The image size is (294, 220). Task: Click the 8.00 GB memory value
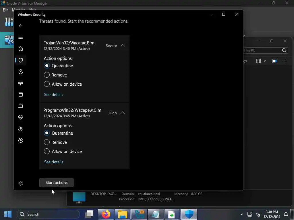pyautogui.click(x=197, y=194)
